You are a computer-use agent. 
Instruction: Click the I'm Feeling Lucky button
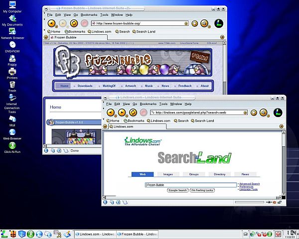[202, 190]
